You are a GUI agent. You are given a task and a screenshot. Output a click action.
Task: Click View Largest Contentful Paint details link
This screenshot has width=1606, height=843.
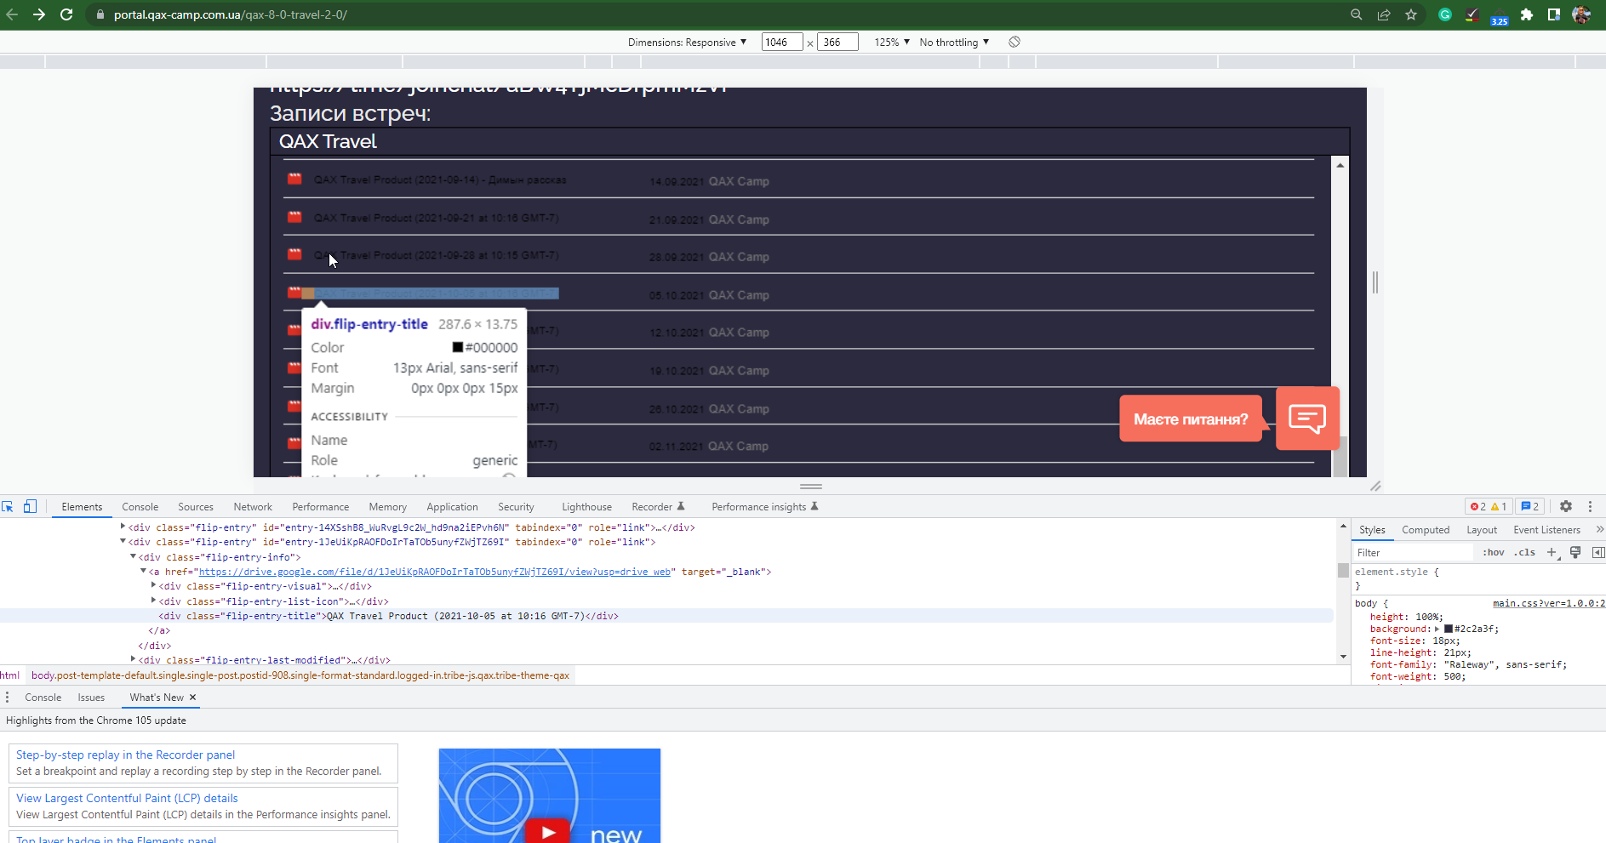coord(126,798)
